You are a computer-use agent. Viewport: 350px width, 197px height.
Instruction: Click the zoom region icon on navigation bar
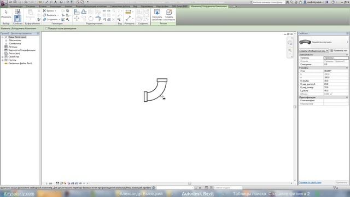point(290,50)
